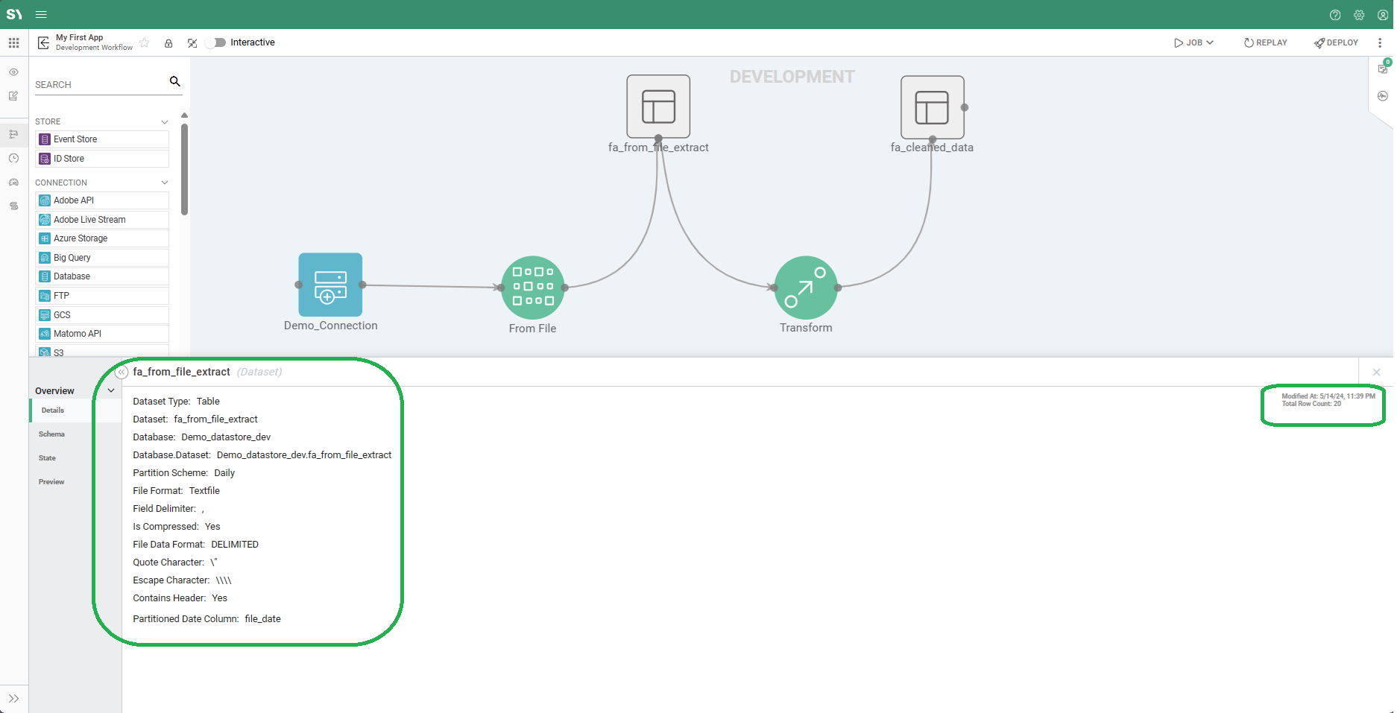
Task: Click the Deploy button
Action: [1336, 42]
